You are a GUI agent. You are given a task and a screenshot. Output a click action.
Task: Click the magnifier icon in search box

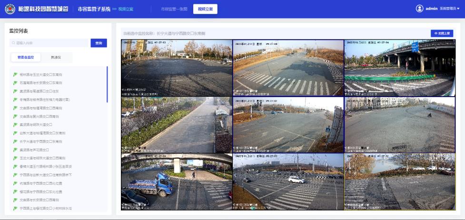tap(14, 43)
